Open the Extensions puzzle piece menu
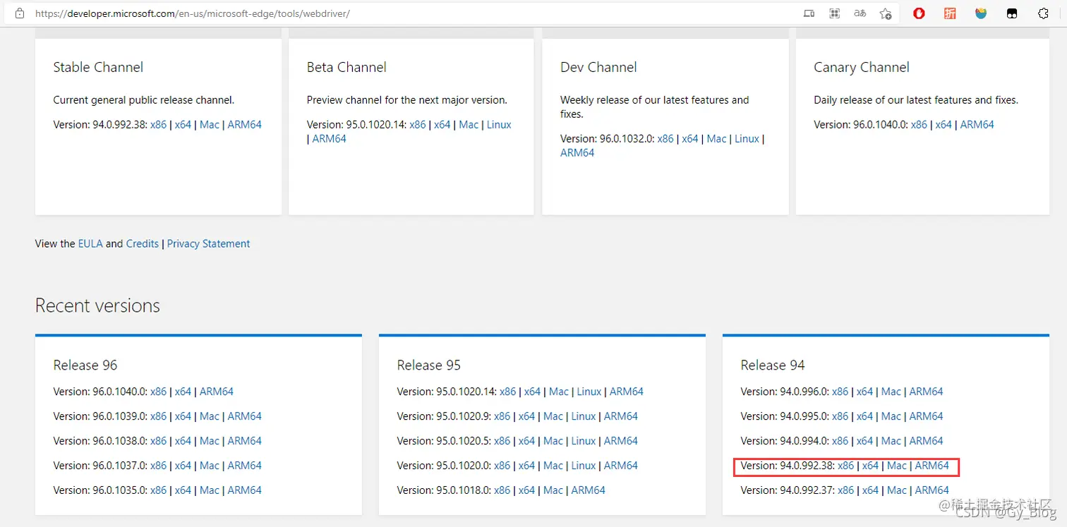1067x527 pixels. 1043,13
